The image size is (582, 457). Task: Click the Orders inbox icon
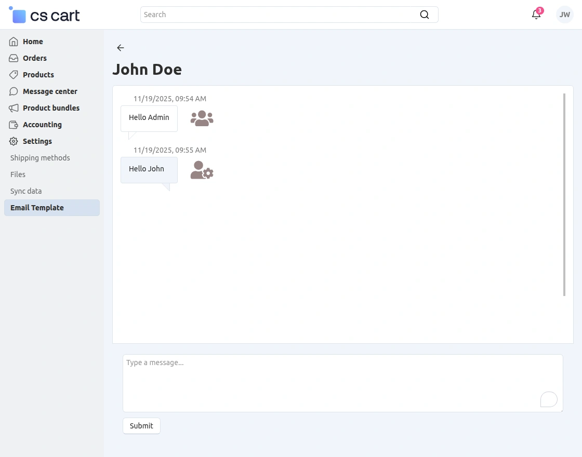(x=14, y=58)
